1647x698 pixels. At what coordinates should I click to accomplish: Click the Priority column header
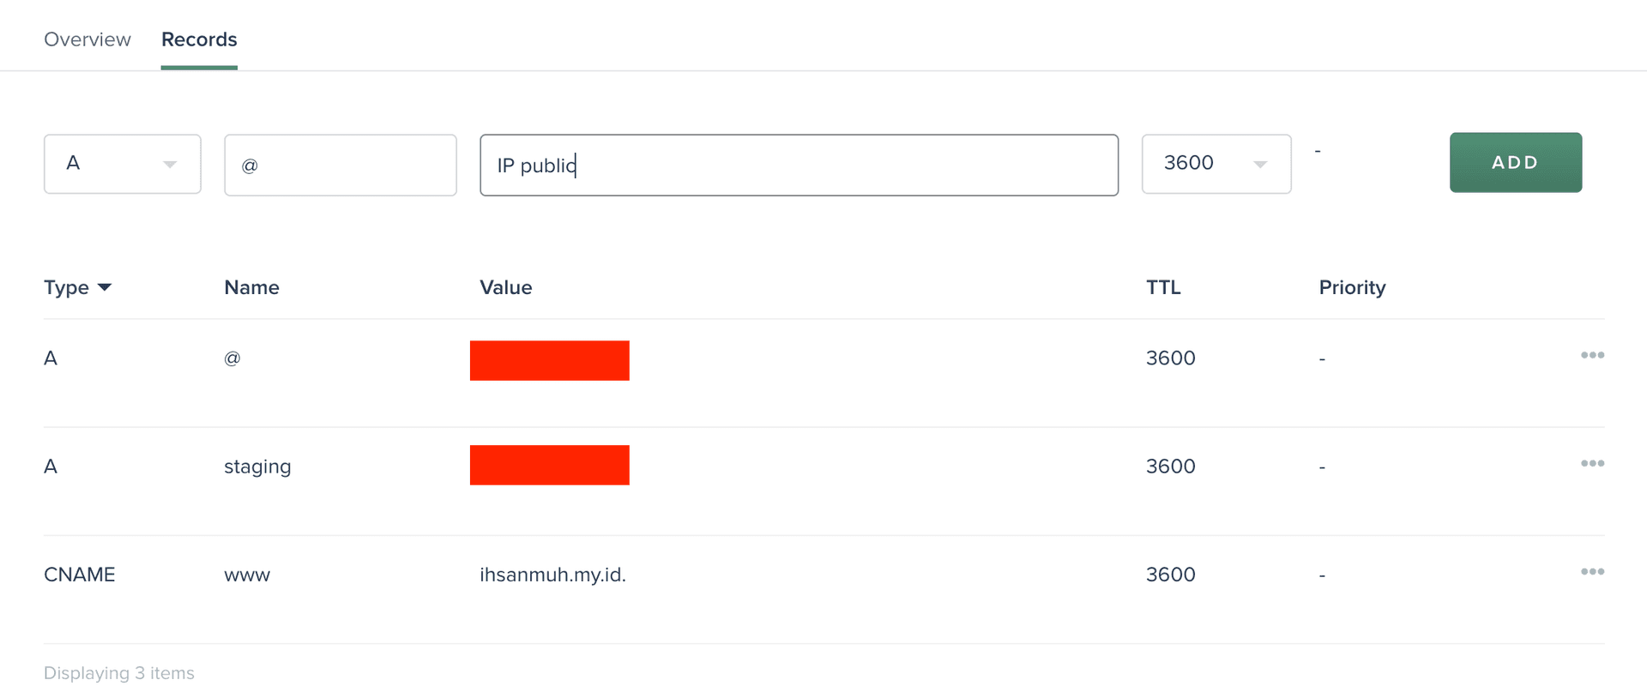(x=1352, y=287)
